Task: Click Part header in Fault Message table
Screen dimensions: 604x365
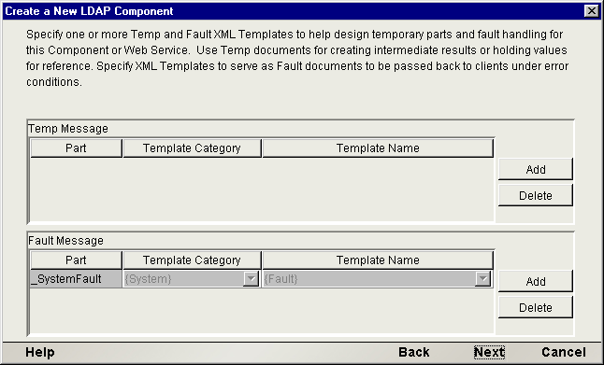Action: pos(76,260)
